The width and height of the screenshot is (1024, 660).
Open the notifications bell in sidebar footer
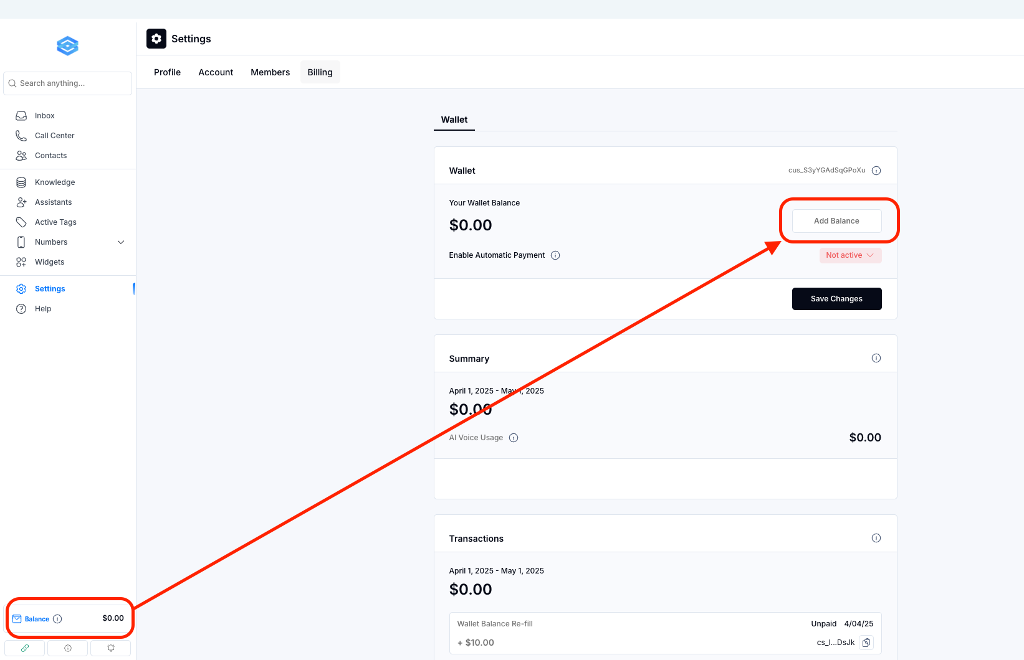[x=111, y=648]
